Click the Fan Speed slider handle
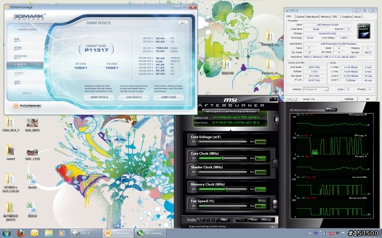The width and height of the screenshot is (382, 238). click(205, 206)
